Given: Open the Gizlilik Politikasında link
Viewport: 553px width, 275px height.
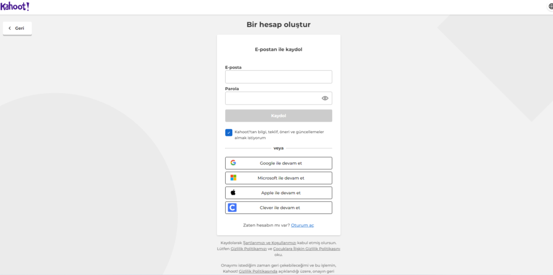Looking at the screenshot, I should pyautogui.click(x=258, y=271).
